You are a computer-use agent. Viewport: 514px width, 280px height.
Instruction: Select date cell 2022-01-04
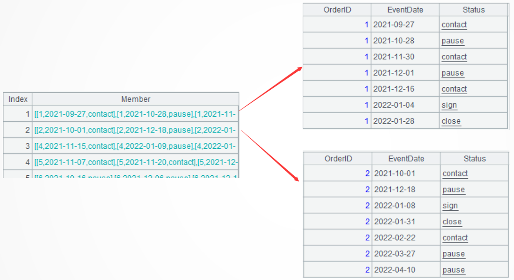pyautogui.click(x=405, y=105)
